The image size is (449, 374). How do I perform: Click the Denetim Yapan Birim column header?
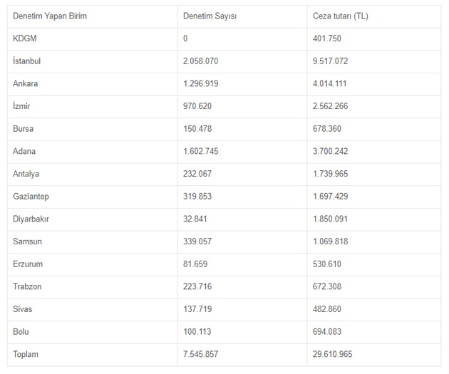[50, 16]
